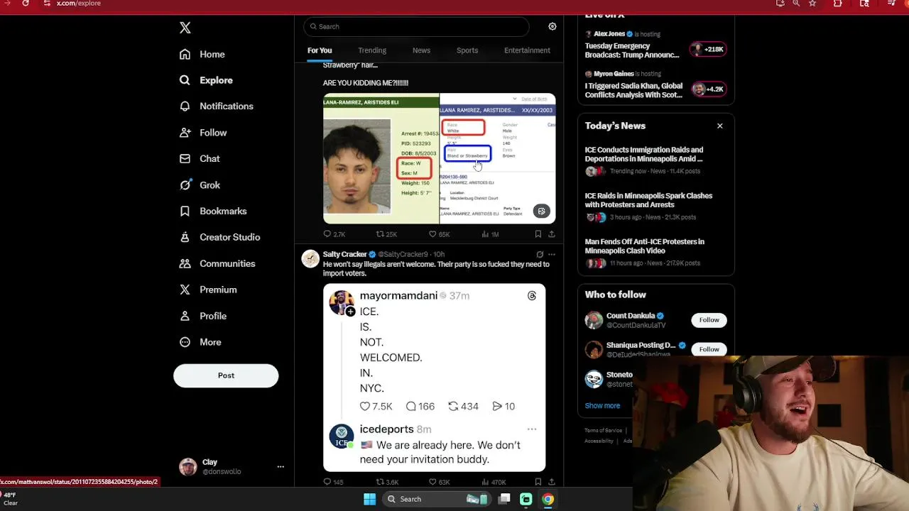The image size is (909, 511).
Task: Open the more menu on Salty Cracker's post
Action: point(552,254)
